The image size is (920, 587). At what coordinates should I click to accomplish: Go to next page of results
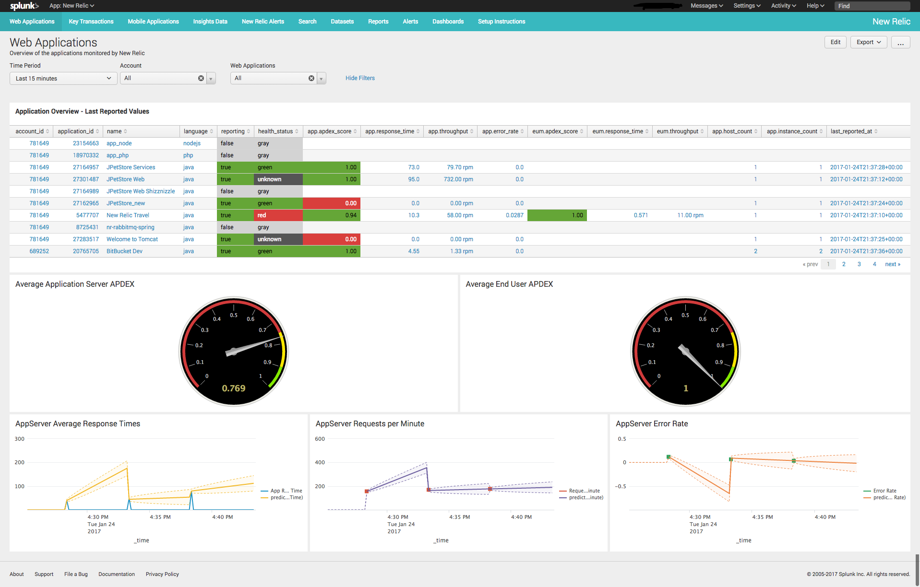(893, 264)
